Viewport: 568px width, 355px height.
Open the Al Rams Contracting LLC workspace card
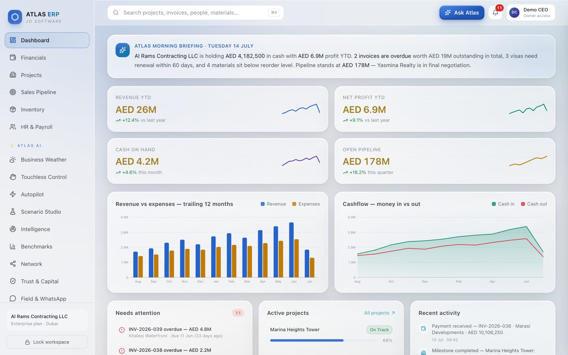[47, 320]
